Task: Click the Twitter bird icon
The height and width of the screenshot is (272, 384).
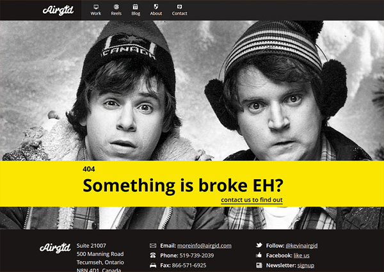Action: click(259, 245)
